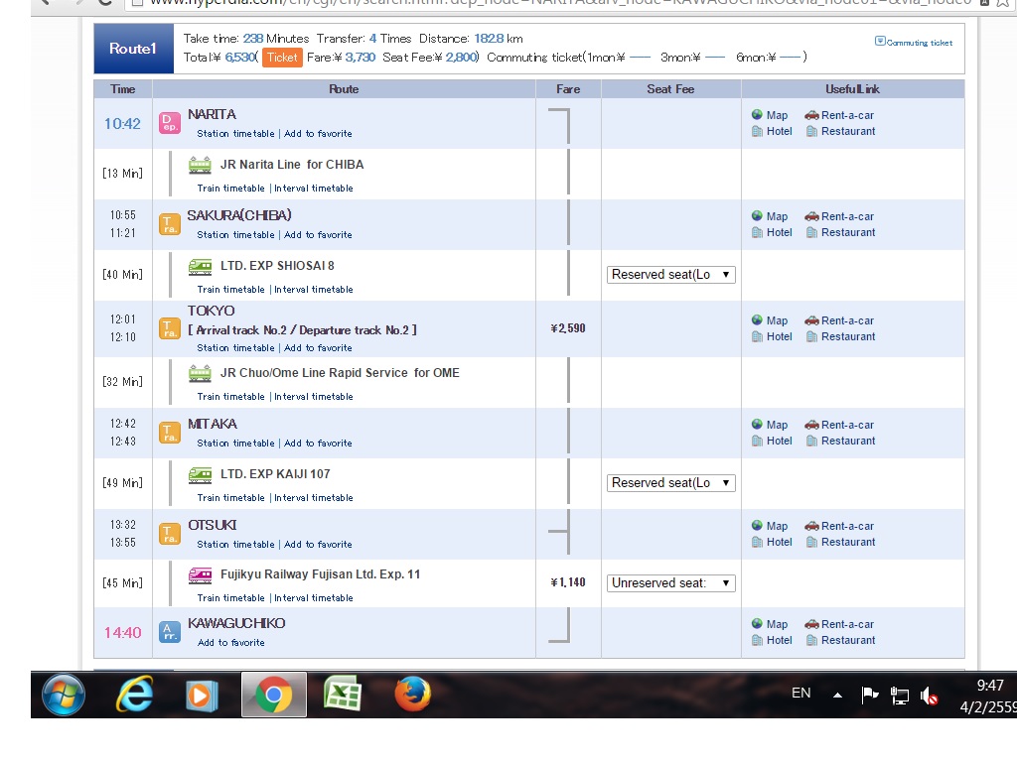Click the KAWAGUCHIKO arrival icon
The image size is (1017, 762).
click(170, 632)
